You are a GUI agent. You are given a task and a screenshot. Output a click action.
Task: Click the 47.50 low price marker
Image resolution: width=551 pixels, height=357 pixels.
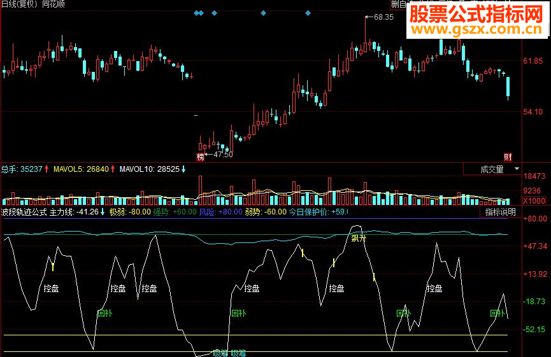(219, 155)
